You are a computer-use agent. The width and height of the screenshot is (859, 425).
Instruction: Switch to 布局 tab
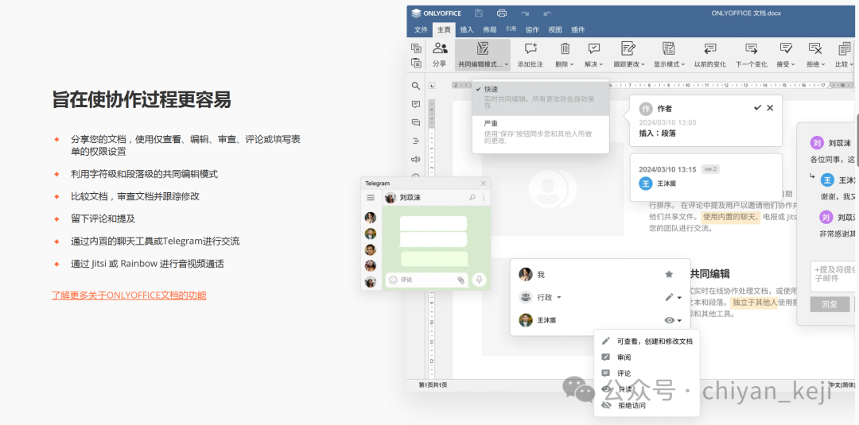(490, 30)
